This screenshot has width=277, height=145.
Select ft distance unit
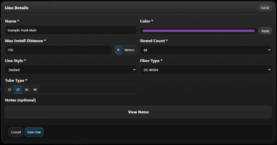118,50
